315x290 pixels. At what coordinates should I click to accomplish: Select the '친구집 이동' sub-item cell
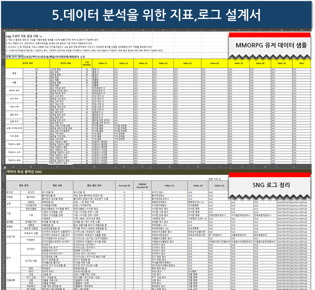pyautogui.click(x=31, y=261)
